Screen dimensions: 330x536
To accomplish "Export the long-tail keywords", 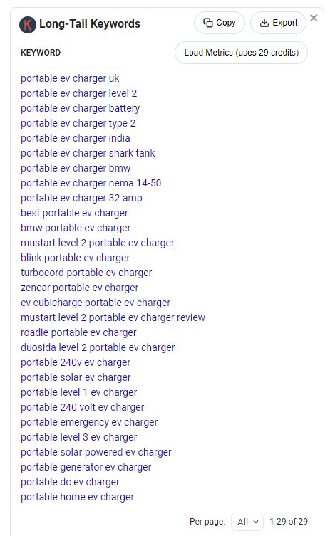I will 278,23.
